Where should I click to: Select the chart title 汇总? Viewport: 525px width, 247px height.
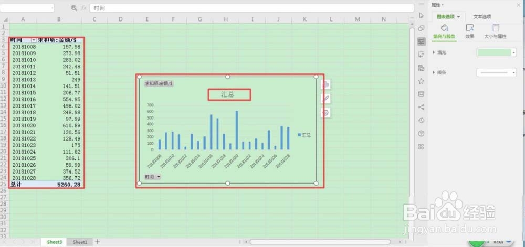click(228, 94)
